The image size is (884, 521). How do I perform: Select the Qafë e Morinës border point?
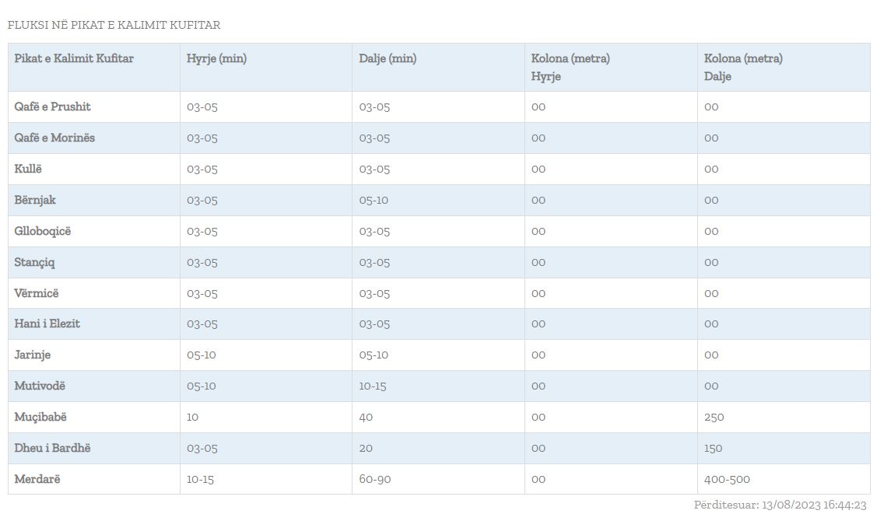[54, 138]
